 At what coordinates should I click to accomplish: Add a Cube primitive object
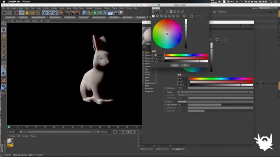[84, 13]
